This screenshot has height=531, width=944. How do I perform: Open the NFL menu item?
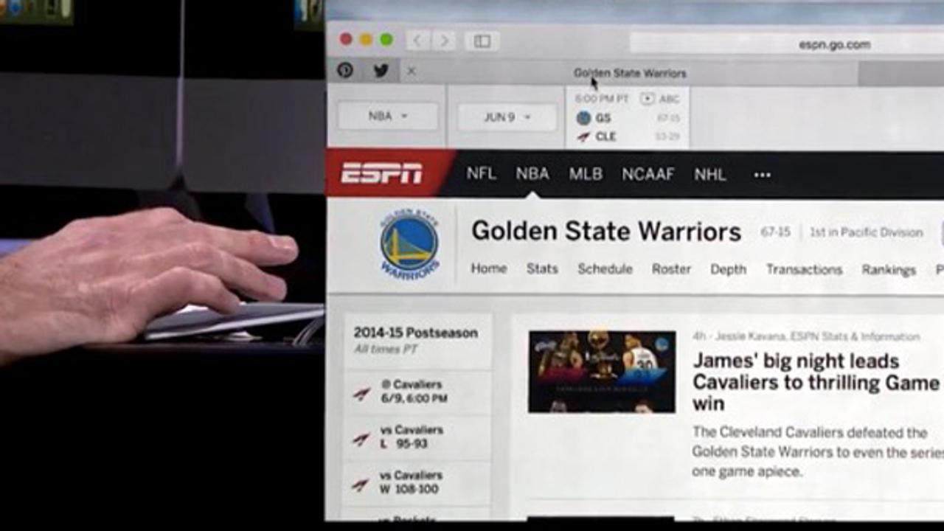[481, 173]
